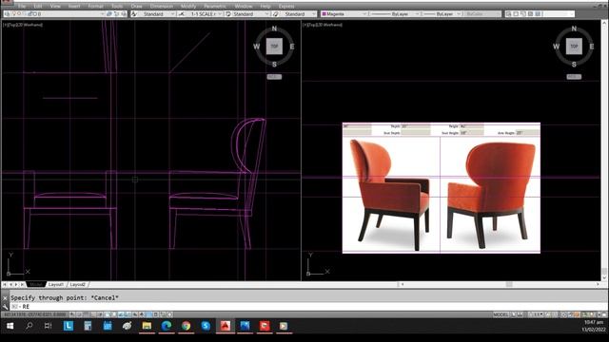The width and height of the screenshot is (609, 342).
Task: Click S on the left ViewCube compass
Action: click(x=274, y=65)
